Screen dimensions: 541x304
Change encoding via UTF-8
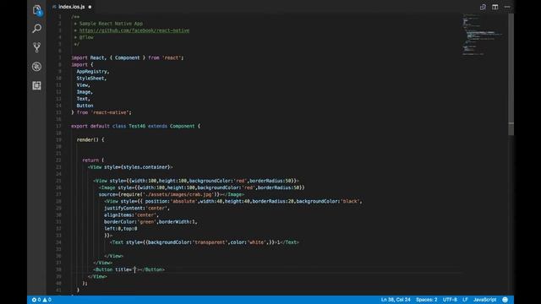(x=450, y=300)
